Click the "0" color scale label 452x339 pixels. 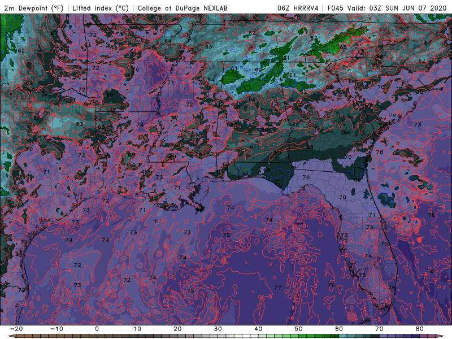tap(97, 329)
